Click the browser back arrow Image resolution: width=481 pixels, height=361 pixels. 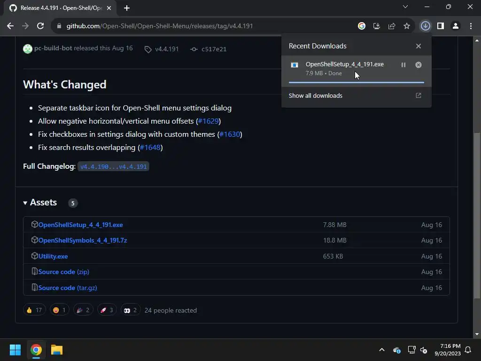[10, 26]
